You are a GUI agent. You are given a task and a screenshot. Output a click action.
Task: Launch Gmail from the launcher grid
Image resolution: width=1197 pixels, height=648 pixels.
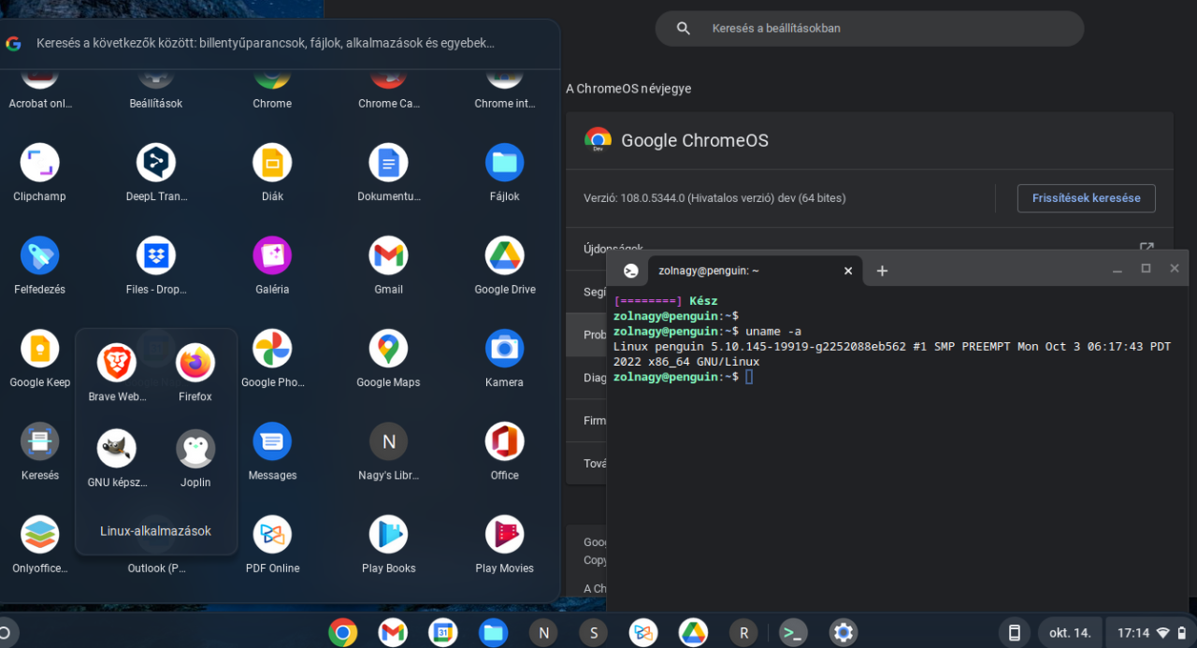pyautogui.click(x=388, y=255)
